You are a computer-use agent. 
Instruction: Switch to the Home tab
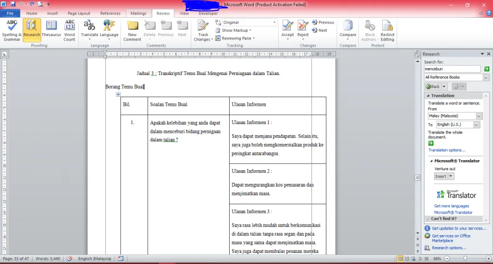coord(32,13)
